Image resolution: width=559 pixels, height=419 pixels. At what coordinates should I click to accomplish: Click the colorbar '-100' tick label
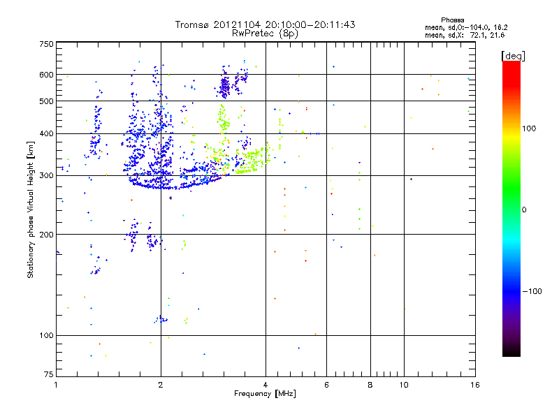coord(532,291)
